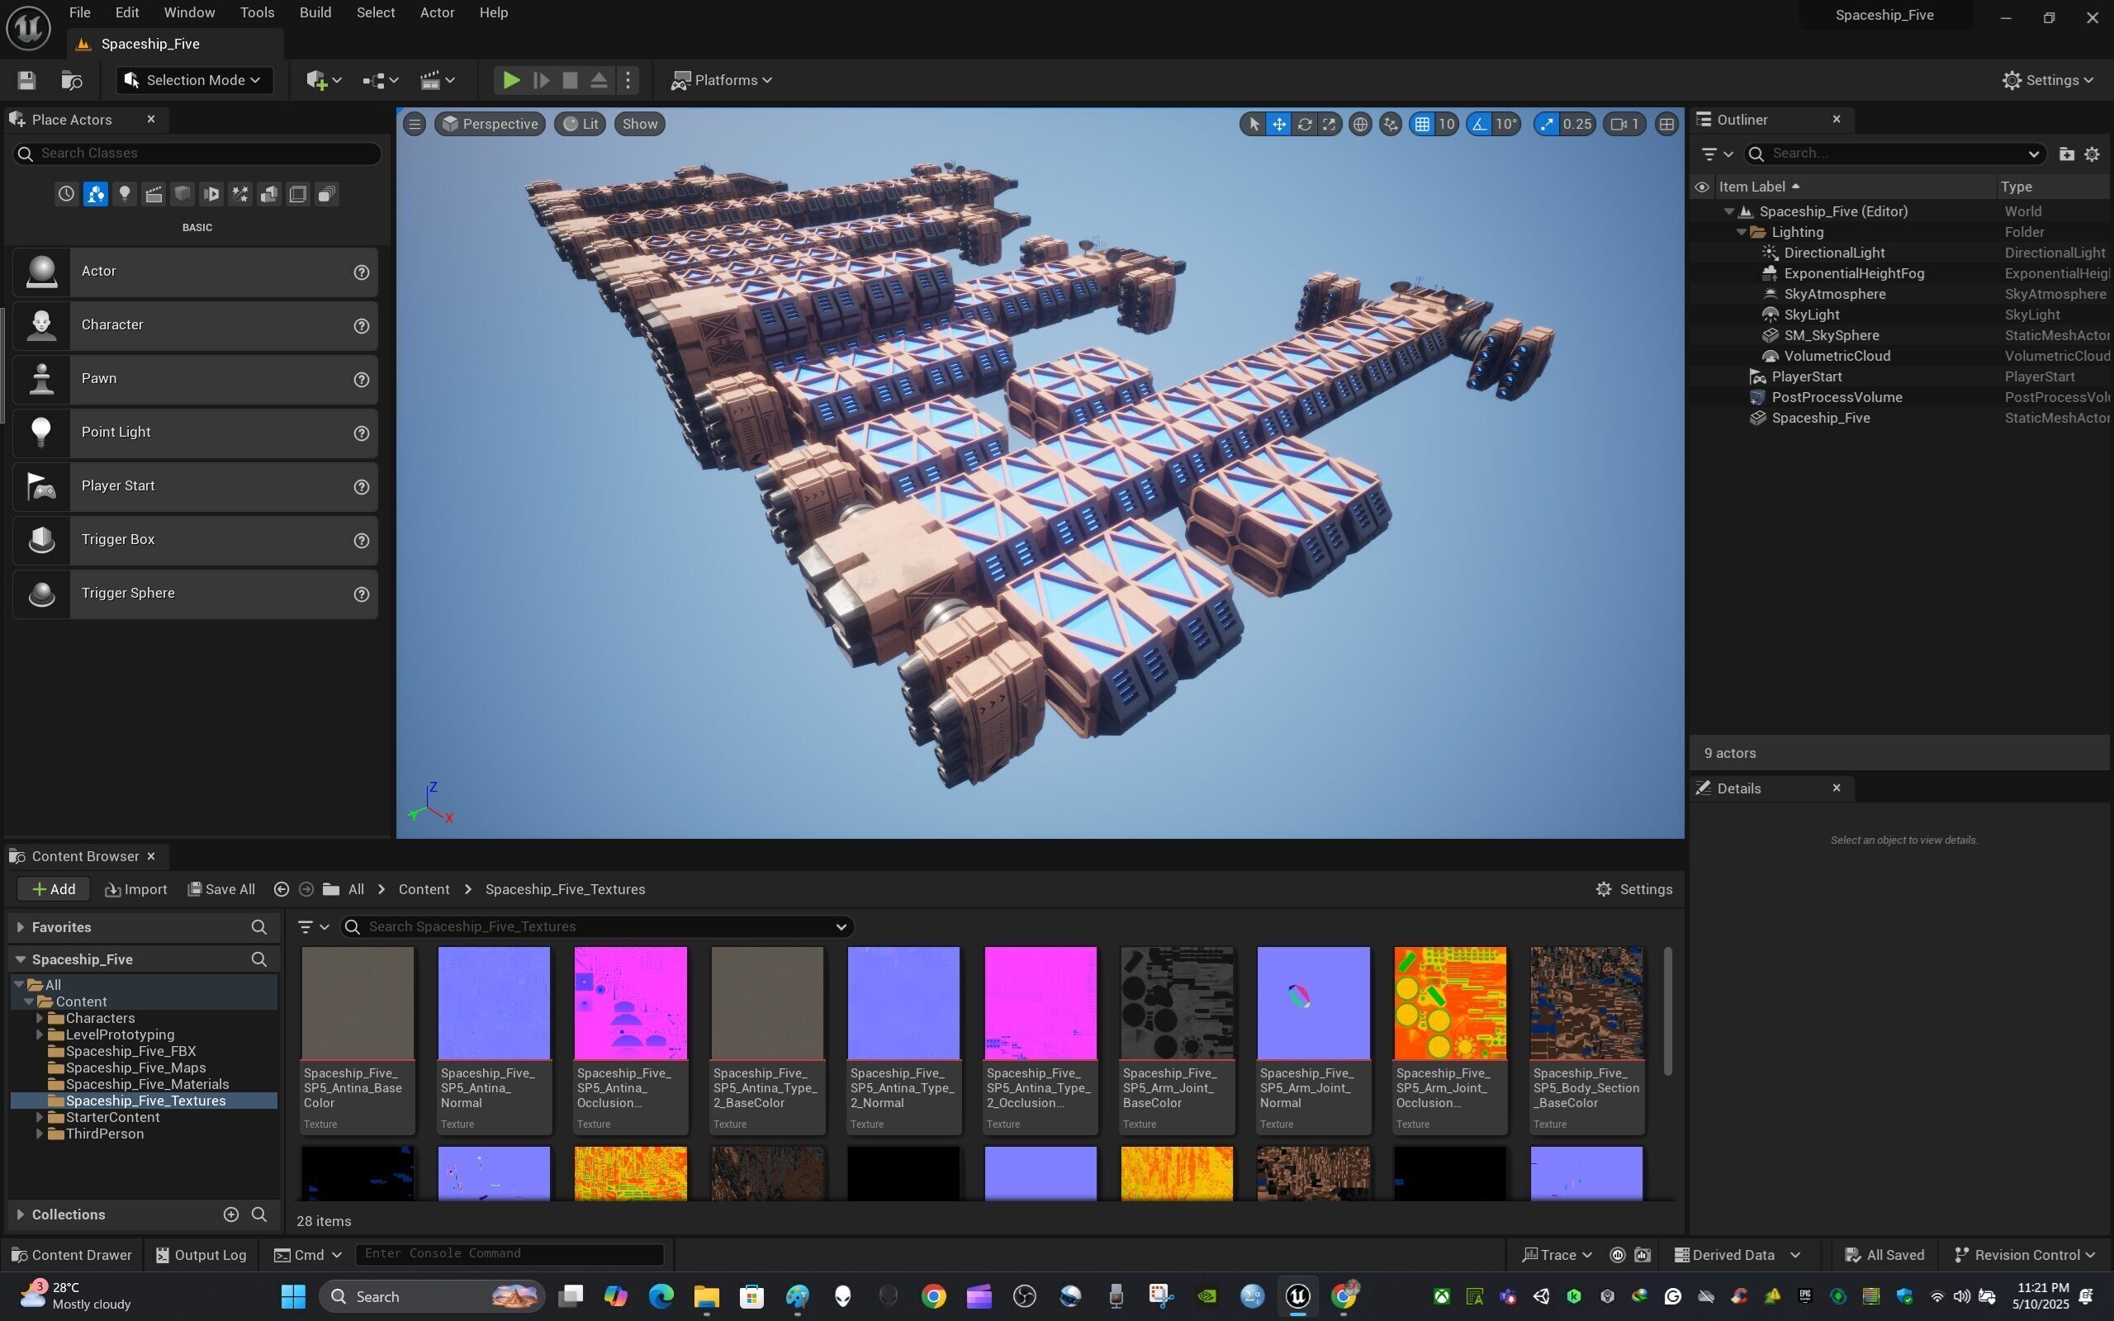
Task: Open the Outliner filter dropdown
Action: pyautogui.click(x=1717, y=154)
